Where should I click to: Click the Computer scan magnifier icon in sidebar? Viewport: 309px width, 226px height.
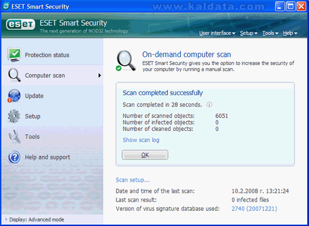pyautogui.click(x=14, y=75)
